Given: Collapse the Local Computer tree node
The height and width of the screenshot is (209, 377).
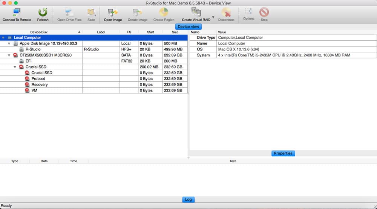Looking at the screenshot, I should (x=3, y=38).
